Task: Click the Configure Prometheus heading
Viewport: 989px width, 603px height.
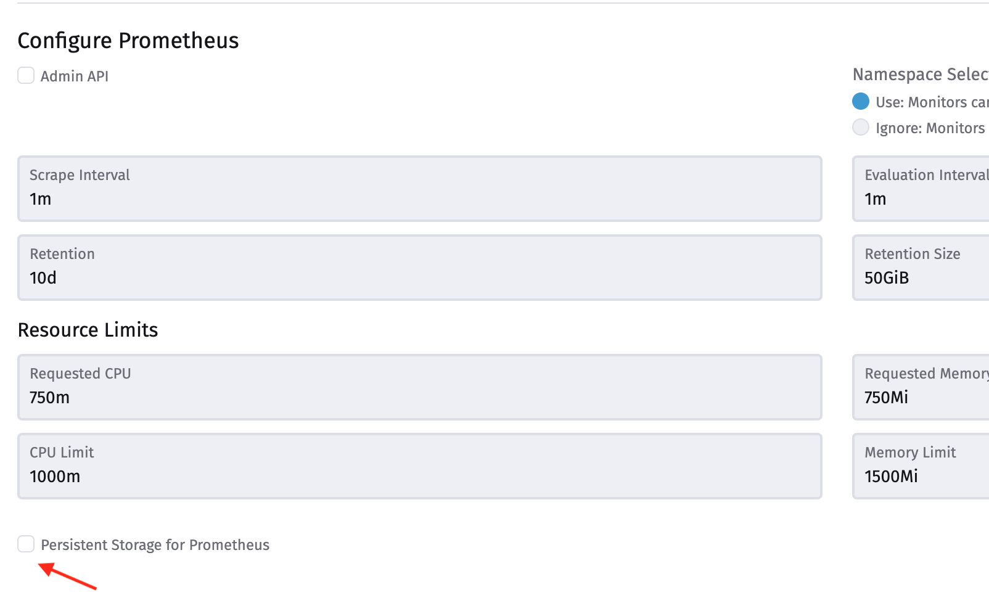Action: click(128, 40)
